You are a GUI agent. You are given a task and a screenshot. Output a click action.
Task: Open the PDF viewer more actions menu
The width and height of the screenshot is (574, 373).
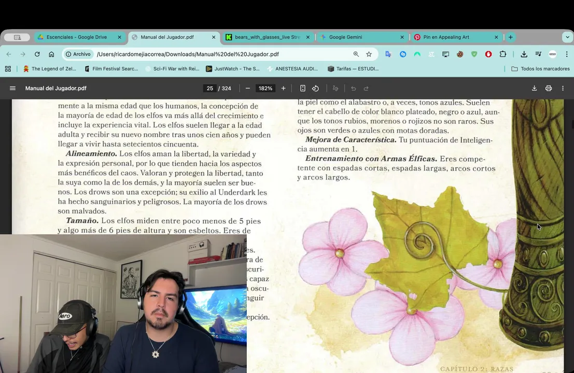[563, 88]
